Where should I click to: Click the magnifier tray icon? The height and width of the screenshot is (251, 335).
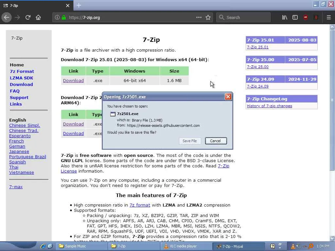tap(311, 246)
